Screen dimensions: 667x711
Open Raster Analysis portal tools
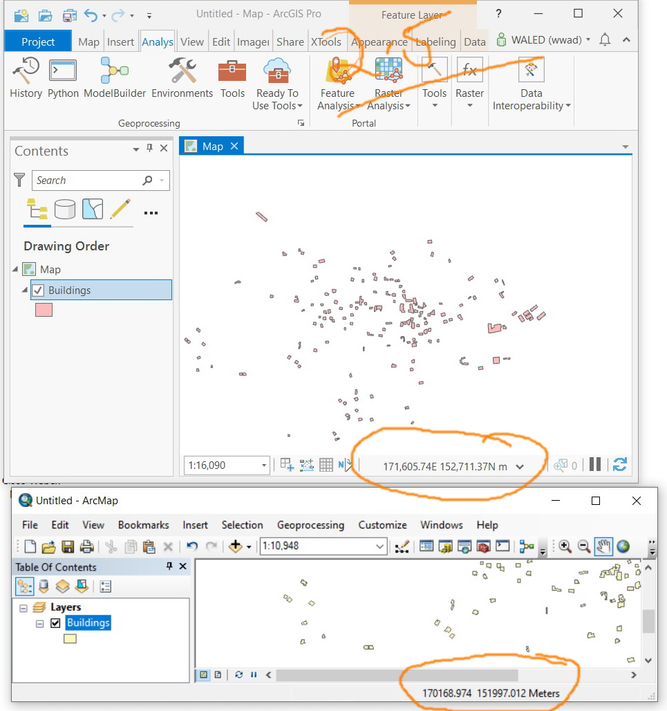(388, 84)
